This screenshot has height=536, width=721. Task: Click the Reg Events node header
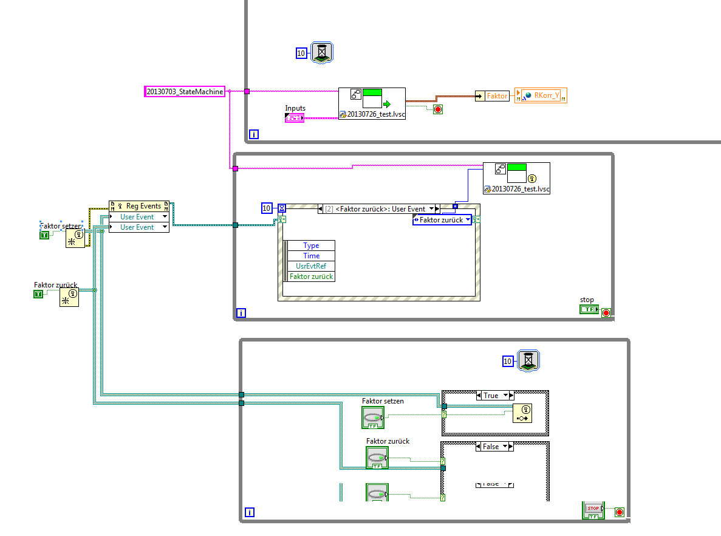[139, 206]
